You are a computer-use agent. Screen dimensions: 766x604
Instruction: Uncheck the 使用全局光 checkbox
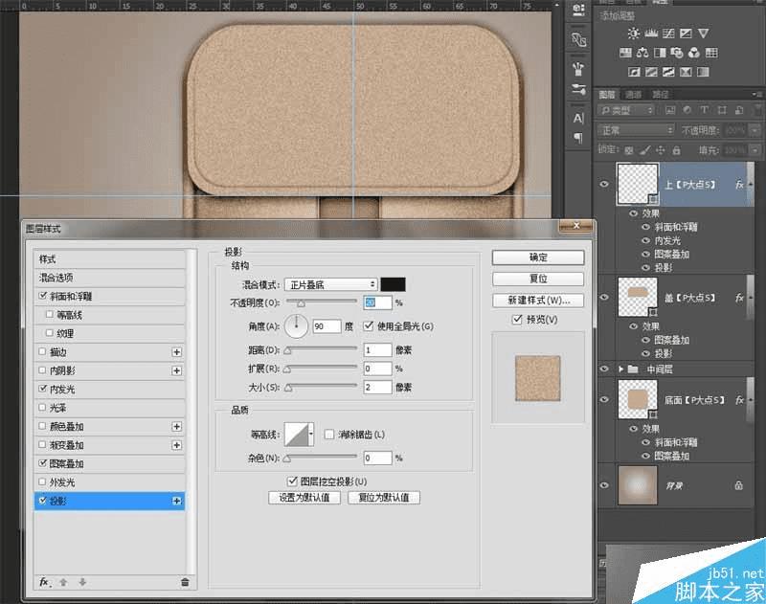368,326
